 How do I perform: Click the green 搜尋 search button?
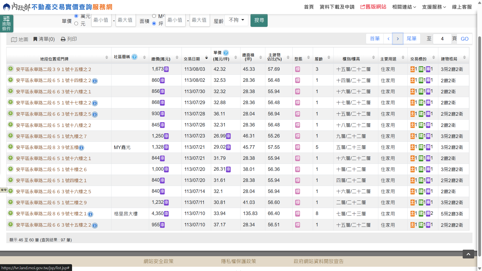259,20
